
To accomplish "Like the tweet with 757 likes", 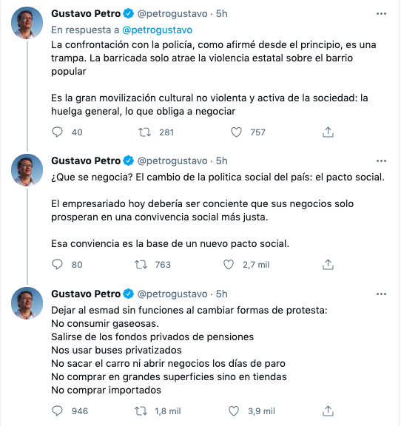I will pyautogui.click(x=236, y=132).
